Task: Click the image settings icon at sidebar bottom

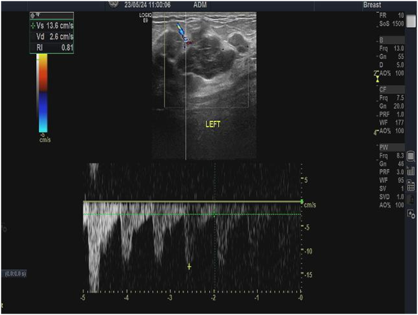Action: point(411,214)
